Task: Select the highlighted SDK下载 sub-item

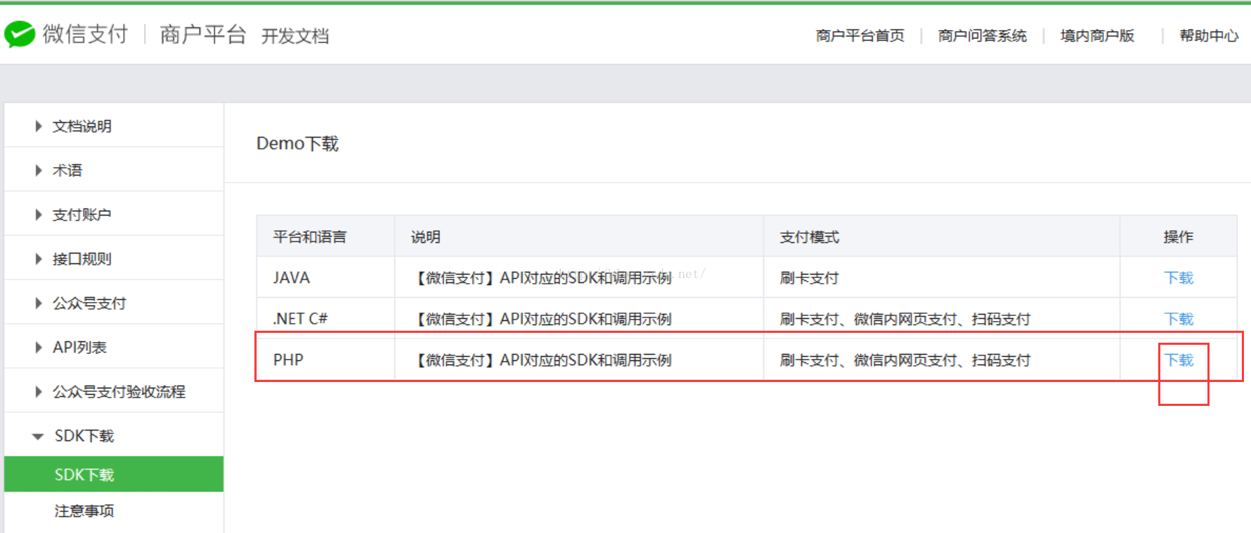Action: pos(84,475)
